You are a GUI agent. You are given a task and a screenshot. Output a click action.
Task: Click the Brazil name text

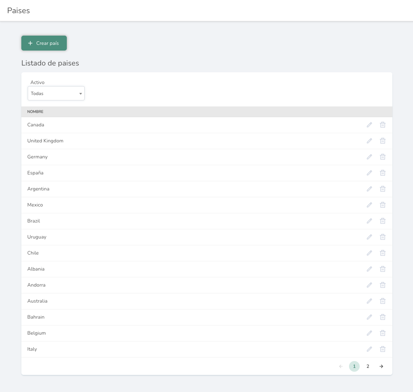(34, 221)
